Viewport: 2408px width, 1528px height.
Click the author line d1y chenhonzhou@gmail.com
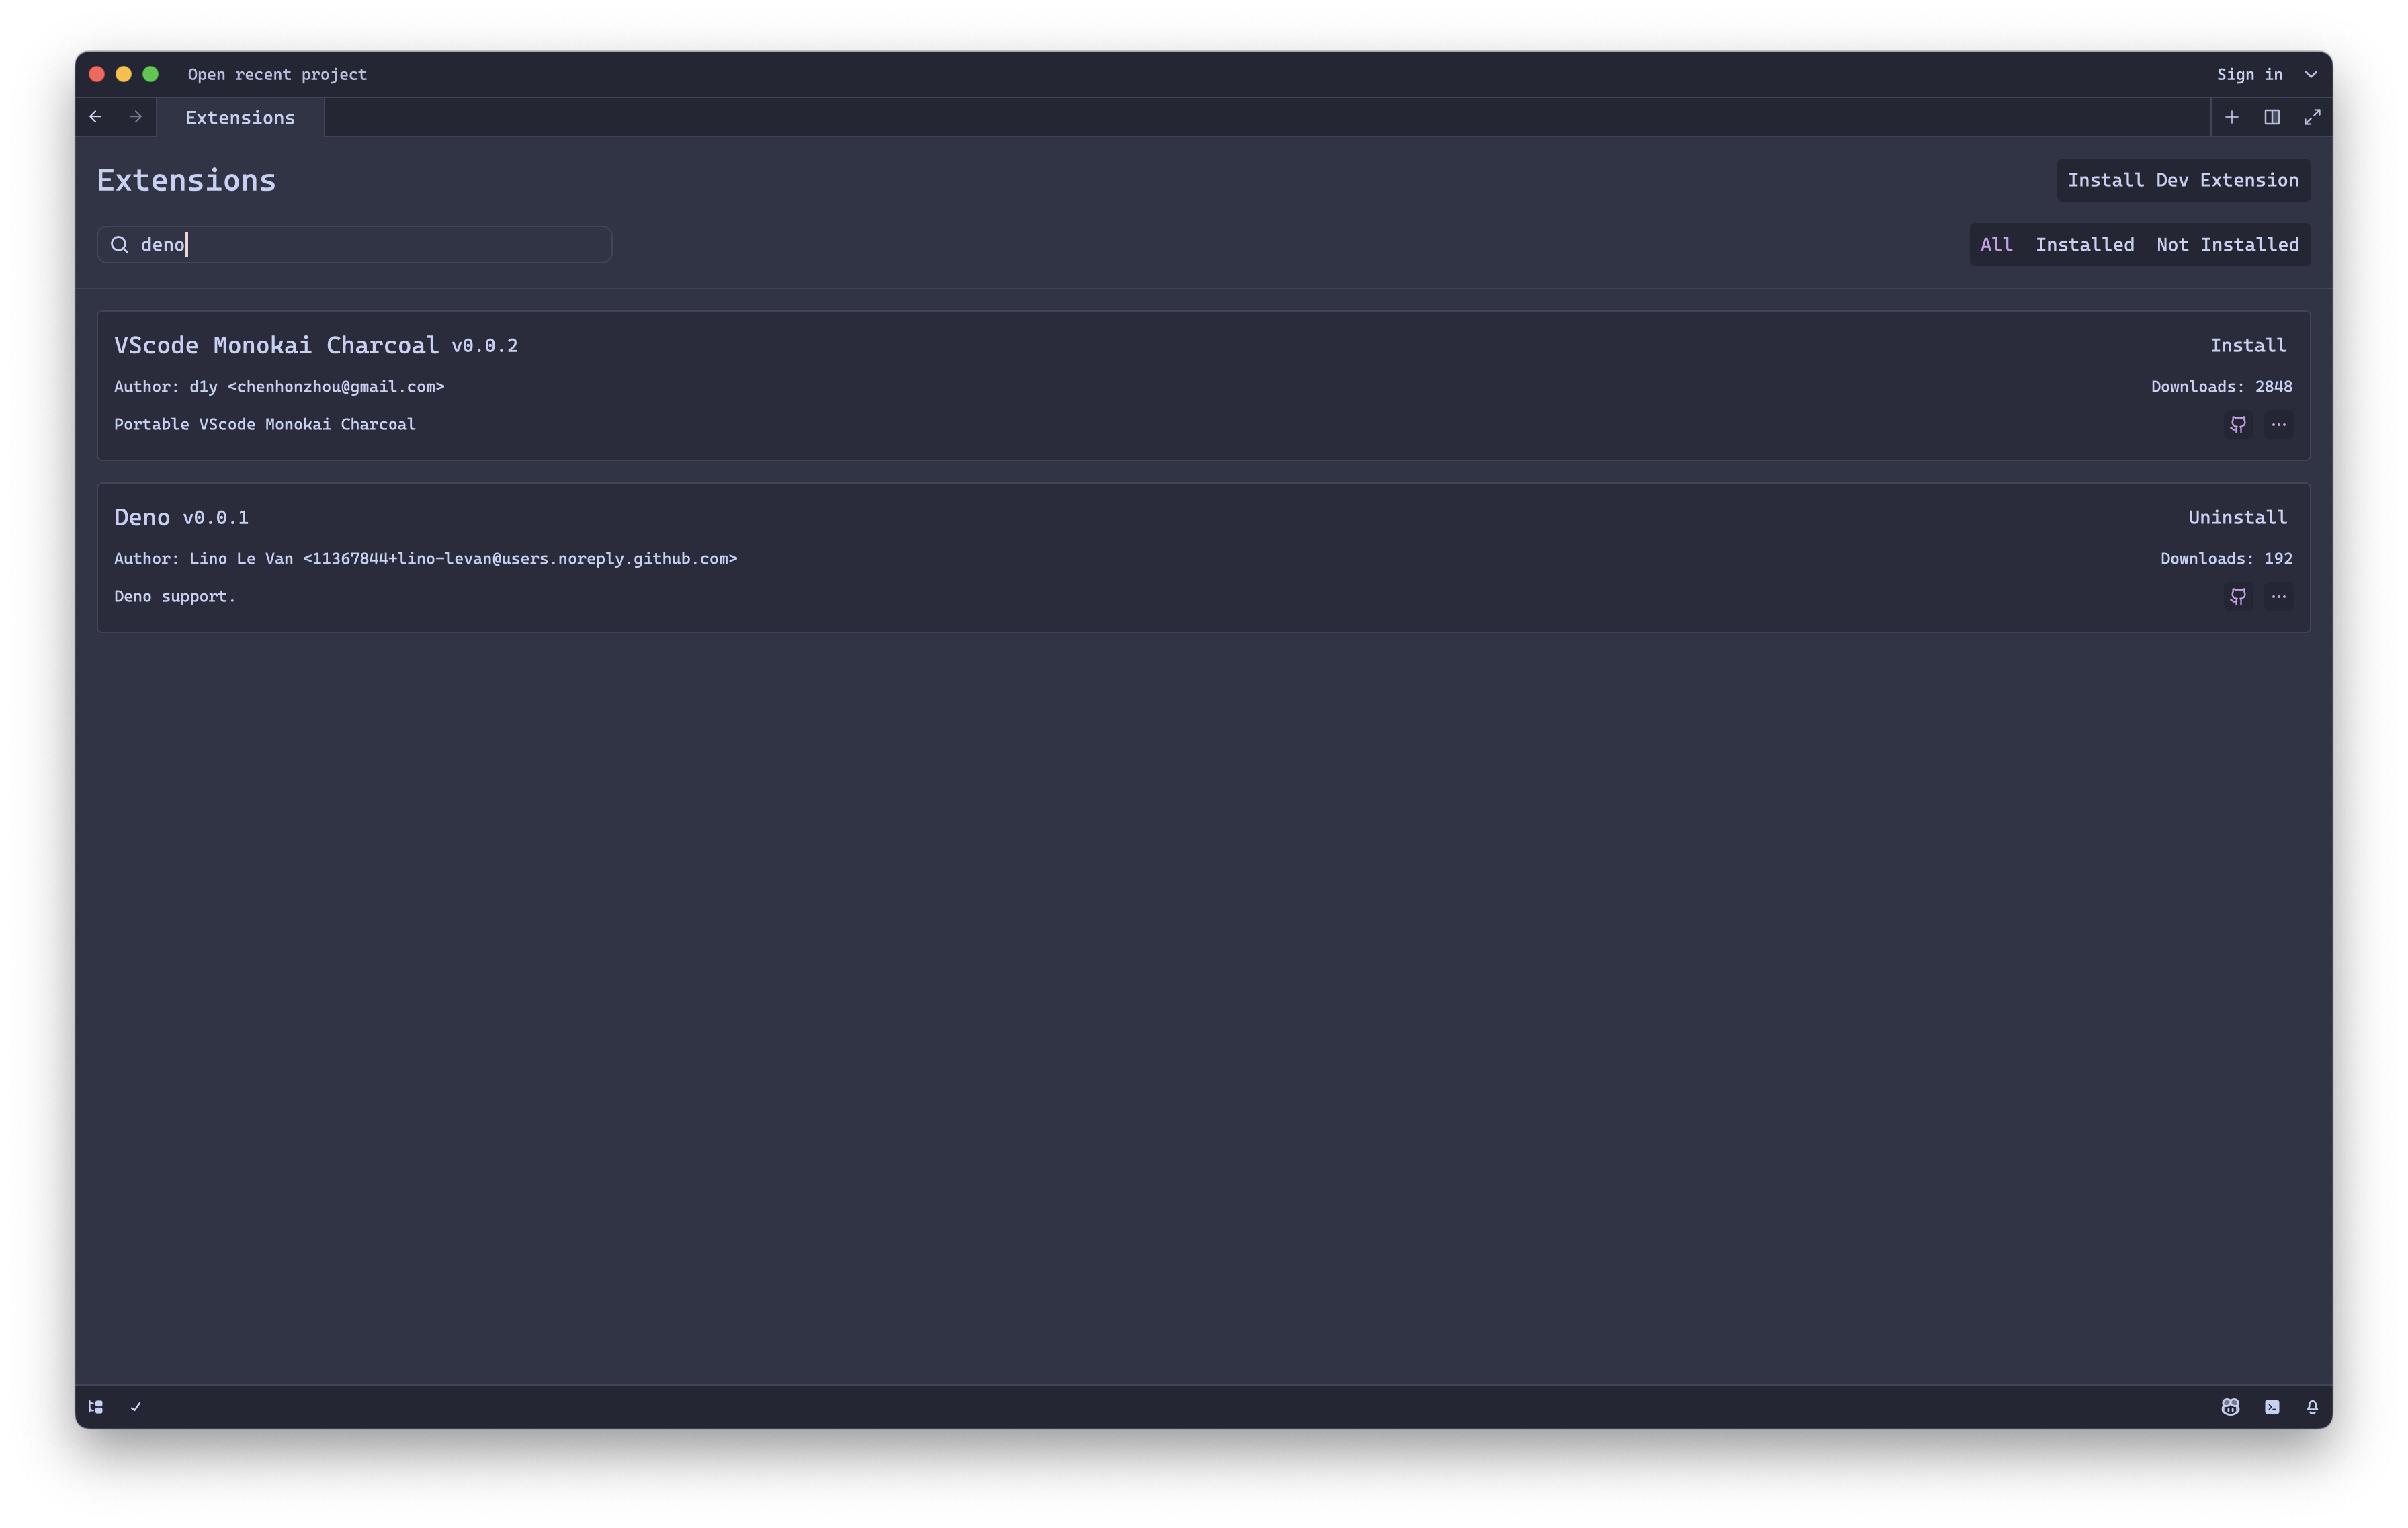[x=279, y=387]
